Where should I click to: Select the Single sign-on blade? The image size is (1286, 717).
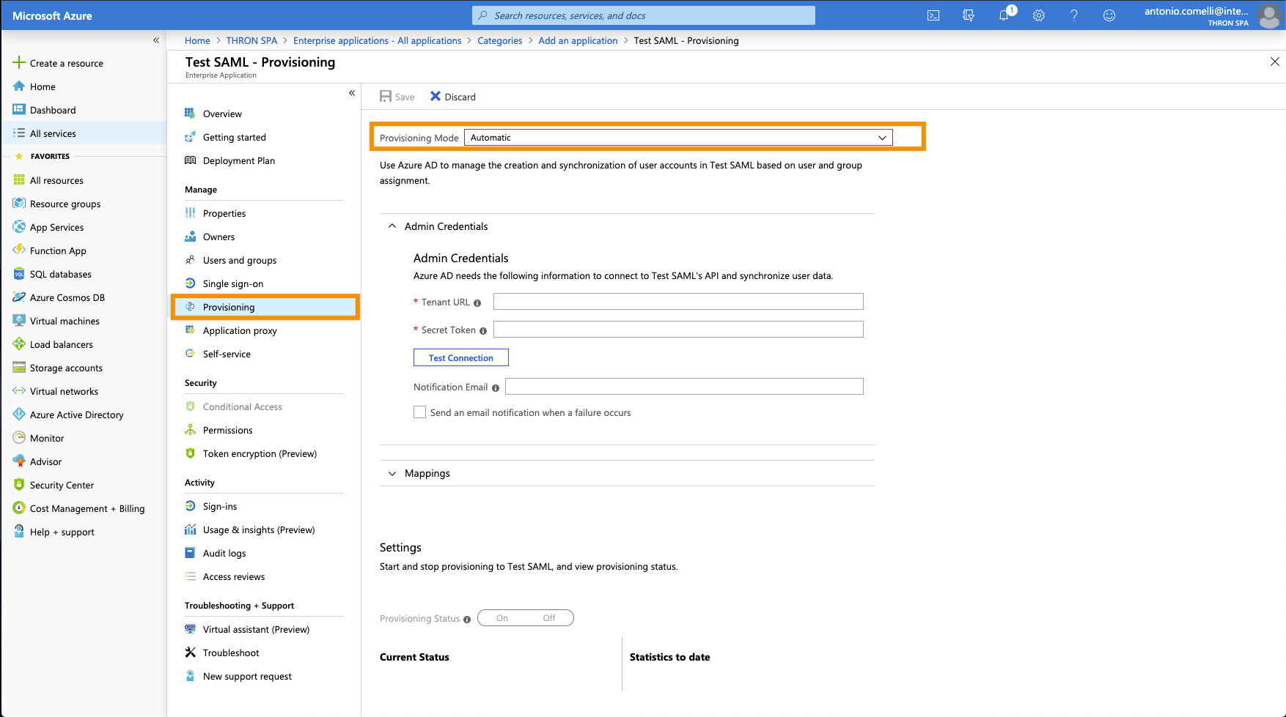click(x=233, y=283)
